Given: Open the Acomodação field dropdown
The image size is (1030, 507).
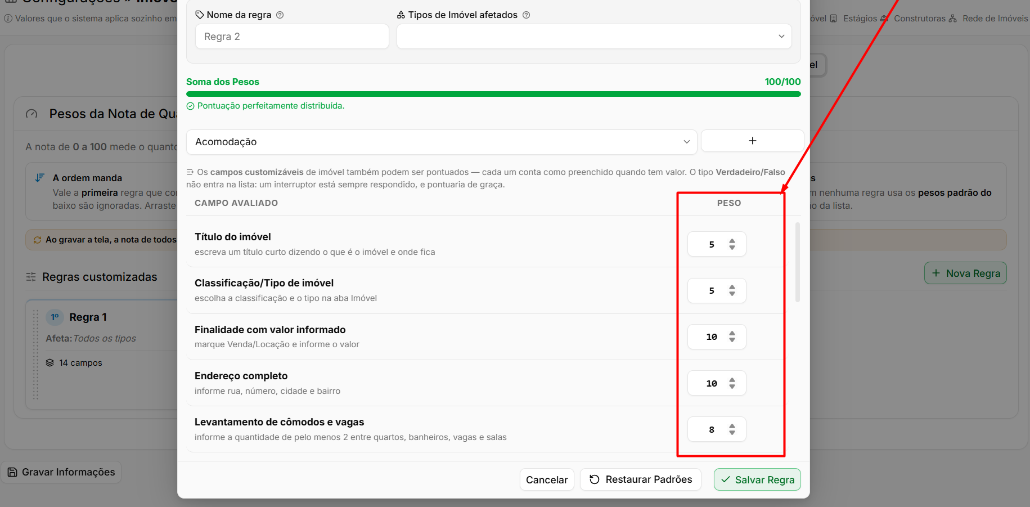Looking at the screenshot, I should coord(442,142).
